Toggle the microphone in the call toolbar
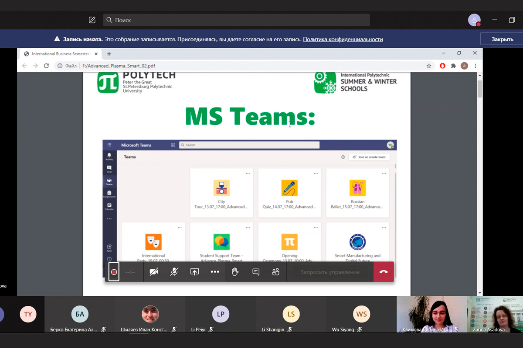Viewport: 523px width, 348px height. pos(174,272)
